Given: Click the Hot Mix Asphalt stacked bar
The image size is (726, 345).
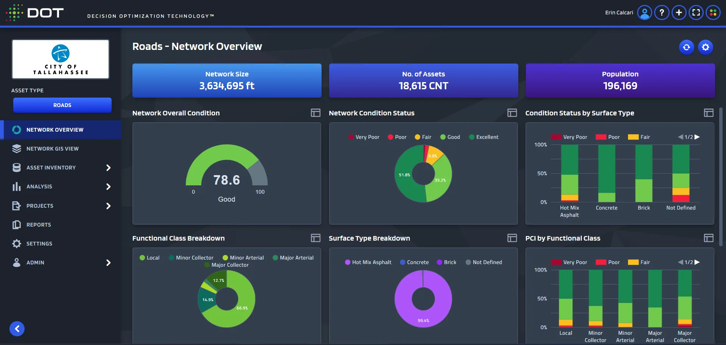Looking at the screenshot, I should [x=569, y=173].
